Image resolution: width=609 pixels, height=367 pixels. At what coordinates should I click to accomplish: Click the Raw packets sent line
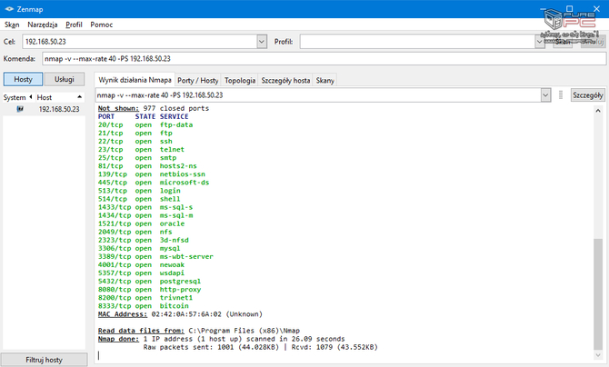[x=261, y=347]
